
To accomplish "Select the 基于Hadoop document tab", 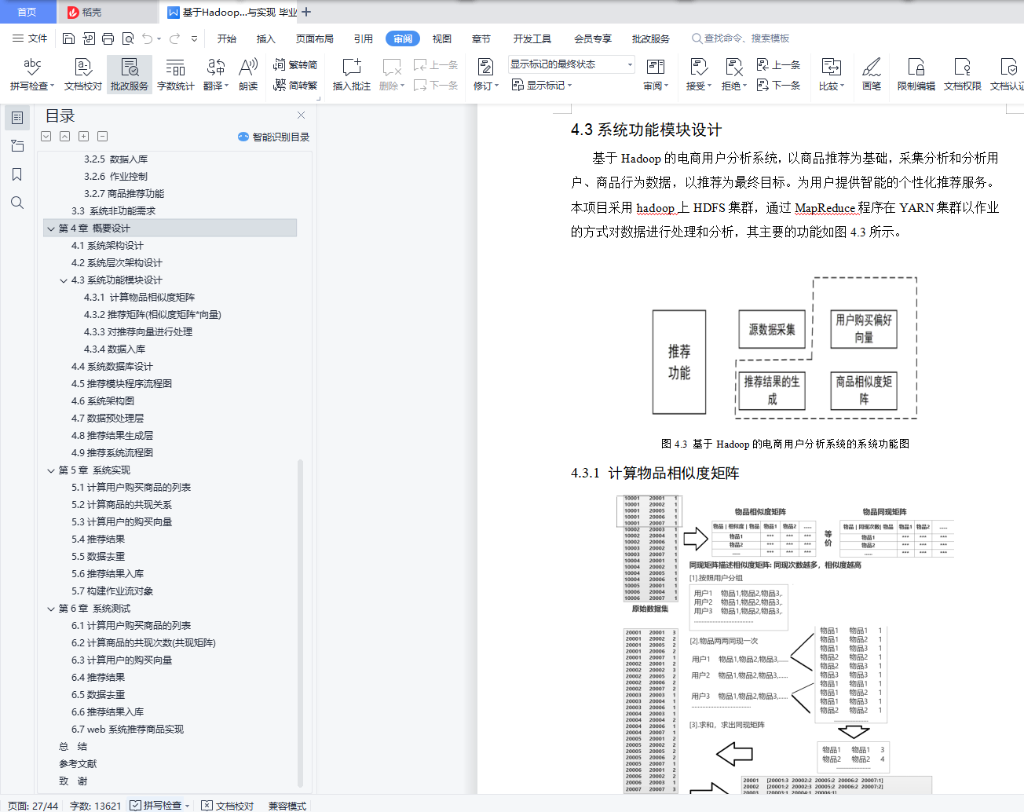I will (232, 12).
